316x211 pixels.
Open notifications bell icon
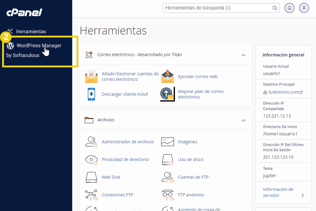pos(289,8)
